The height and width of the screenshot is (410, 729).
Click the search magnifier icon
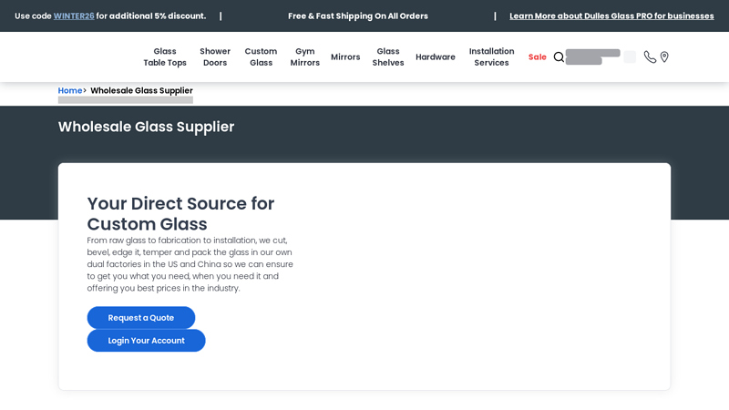coord(559,57)
